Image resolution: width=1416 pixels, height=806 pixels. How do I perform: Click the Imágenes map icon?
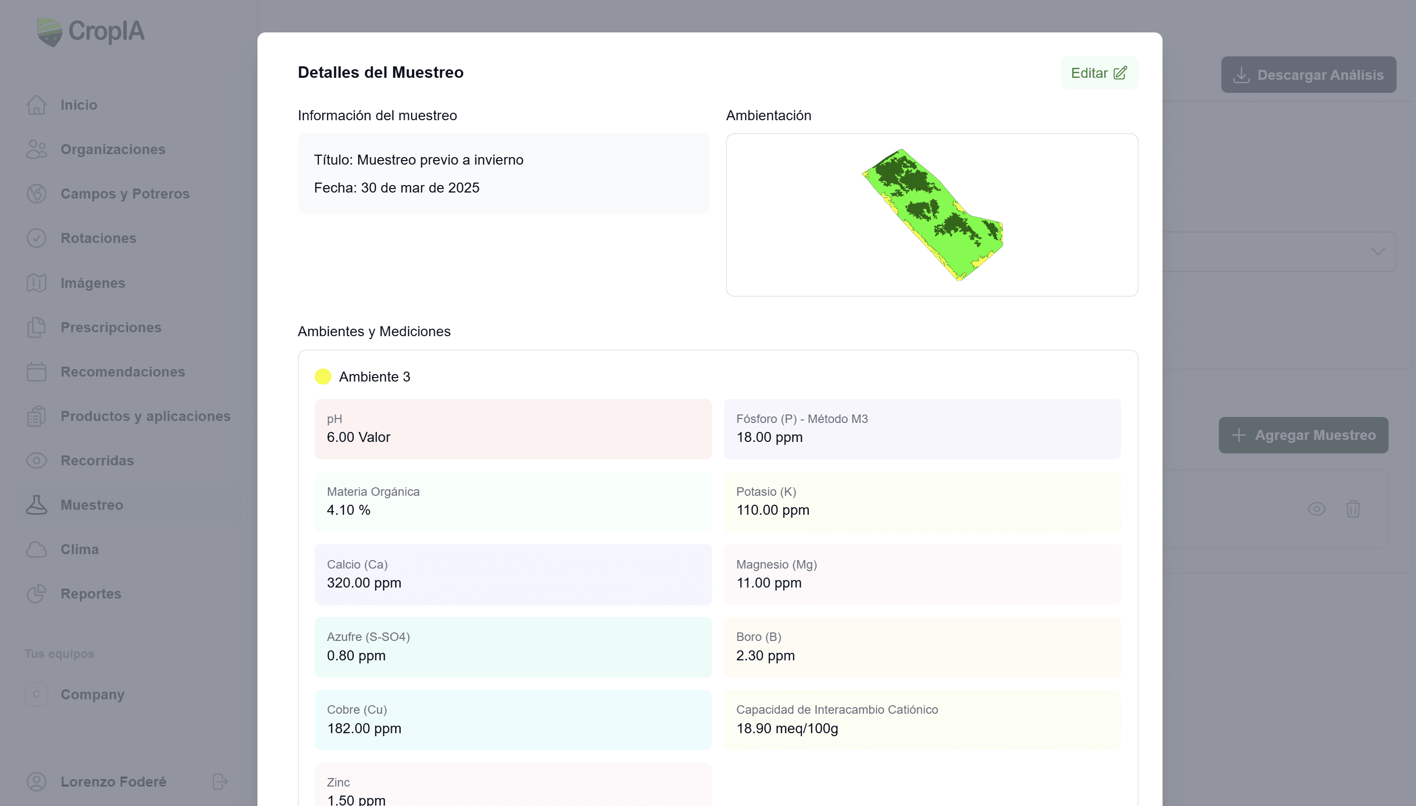tap(36, 283)
